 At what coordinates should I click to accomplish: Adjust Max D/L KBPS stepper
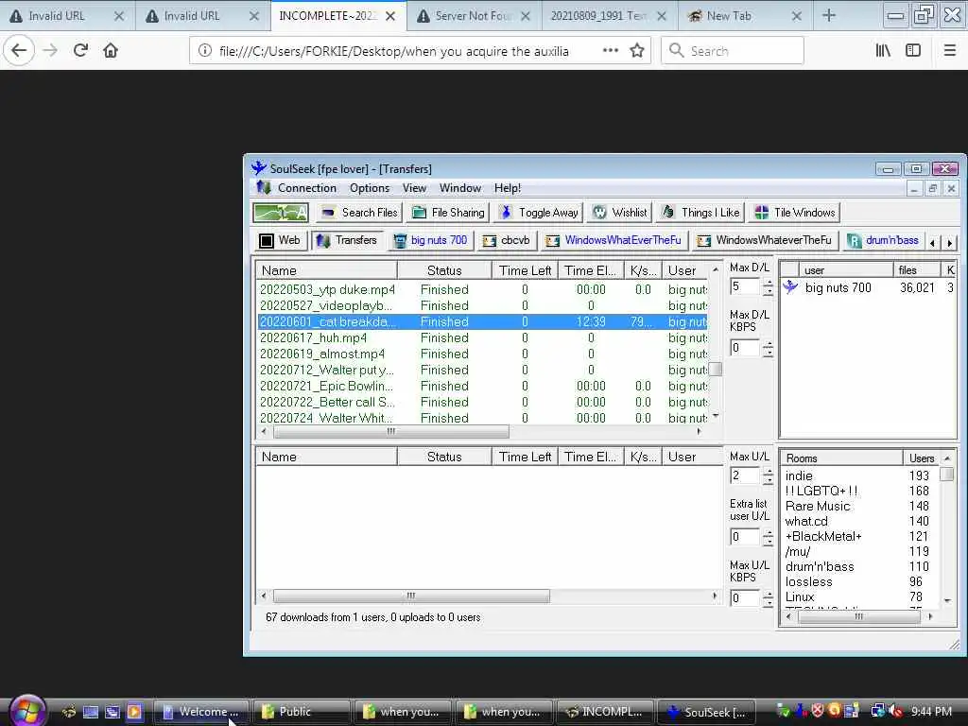point(768,348)
